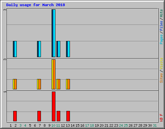Click the cyan bar for day 11
The width and height of the screenshot is (165, 129).
point(59,49)
